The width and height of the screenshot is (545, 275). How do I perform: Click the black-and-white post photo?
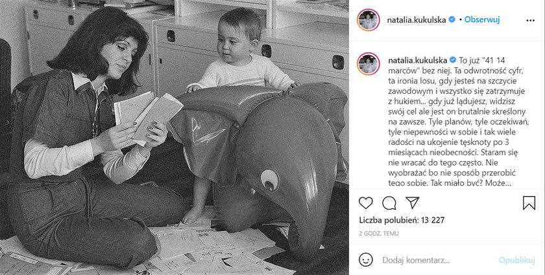coord(175,137)
